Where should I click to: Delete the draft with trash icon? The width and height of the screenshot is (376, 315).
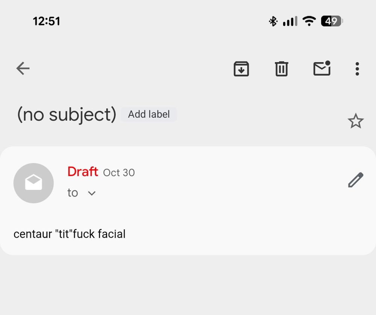tap(281, 69)
